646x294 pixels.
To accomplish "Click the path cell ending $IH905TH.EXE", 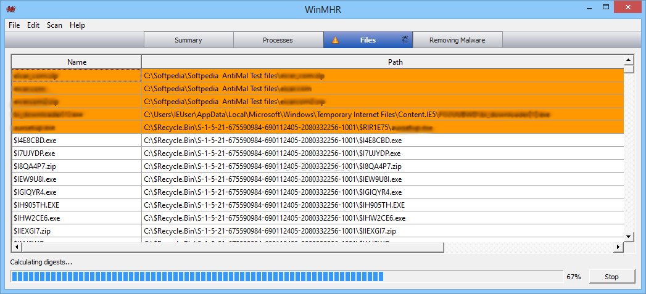I will 383,205.
